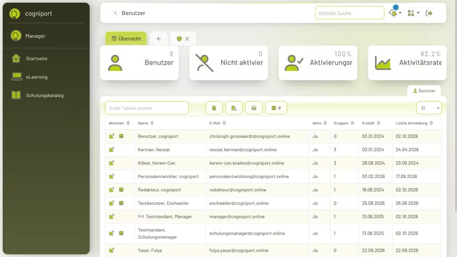The height and width of the screenshot is (257, 457).
Task: Open edit action for Yasar, Fulya
Action: point(112,250)
